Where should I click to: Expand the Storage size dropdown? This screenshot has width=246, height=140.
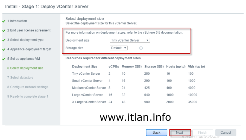(119, 48)
